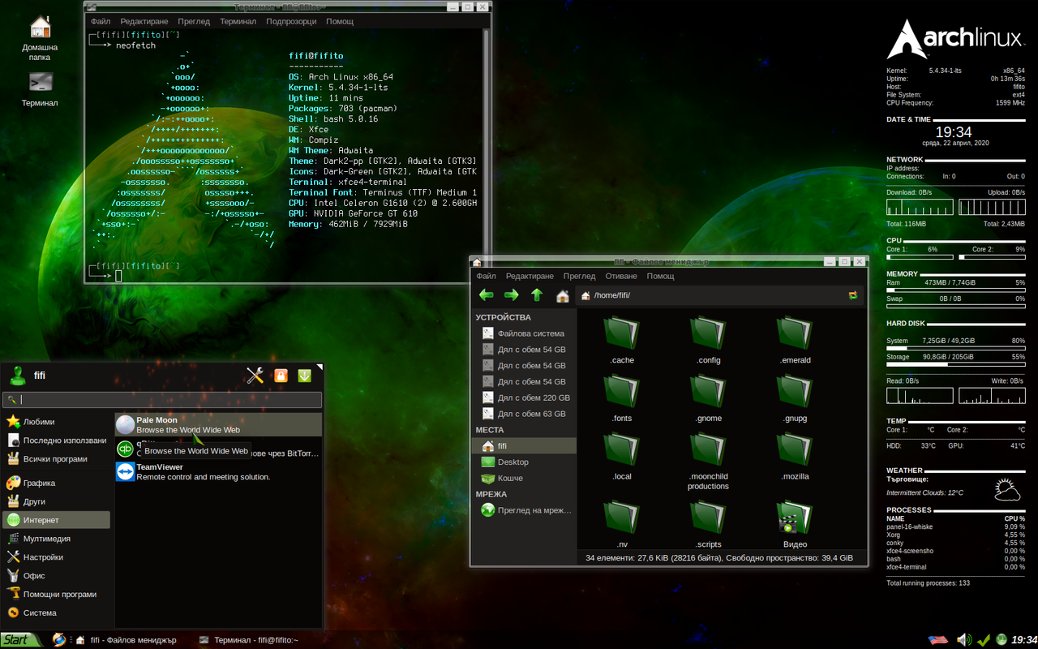Launch Pale Moon browser from menu
The image size is (1038, 649).
(218, 424)
